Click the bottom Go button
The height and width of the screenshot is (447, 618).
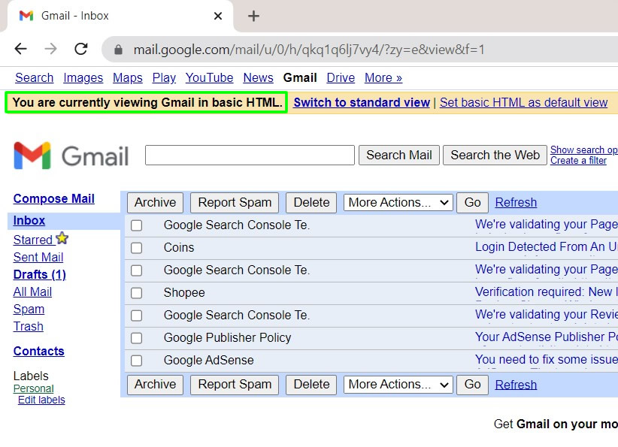point(472,385)
